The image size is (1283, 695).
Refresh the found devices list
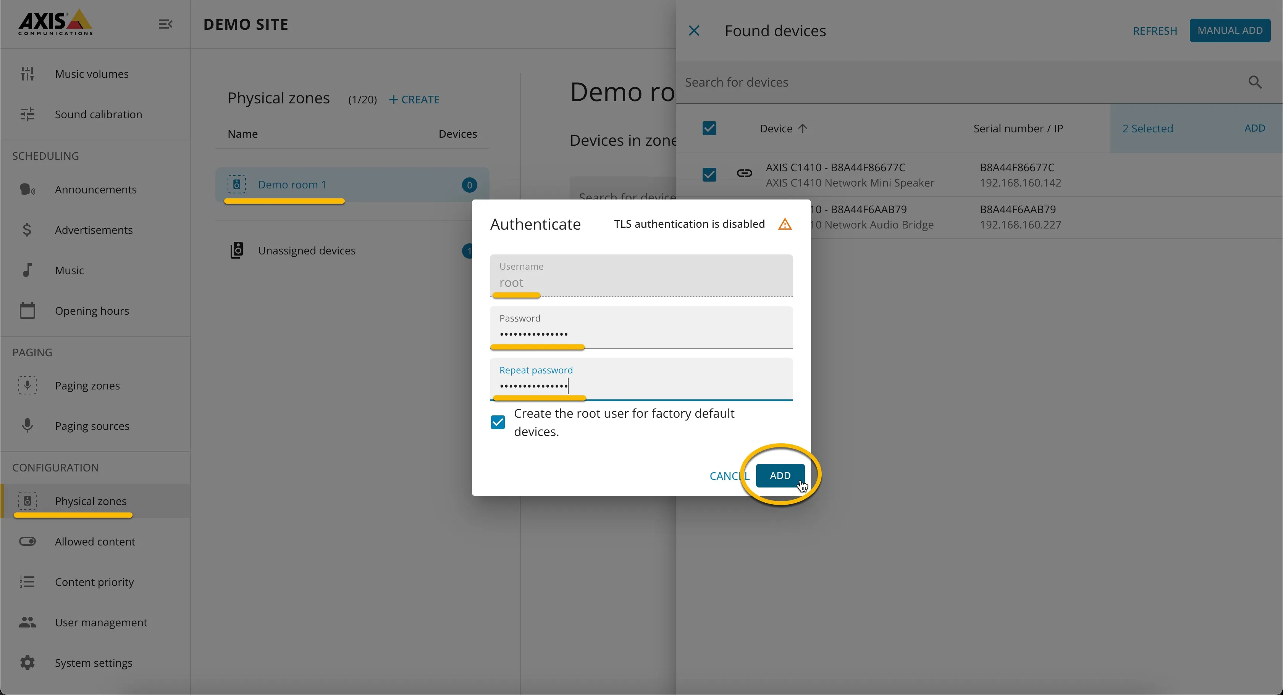[1155, 31]
